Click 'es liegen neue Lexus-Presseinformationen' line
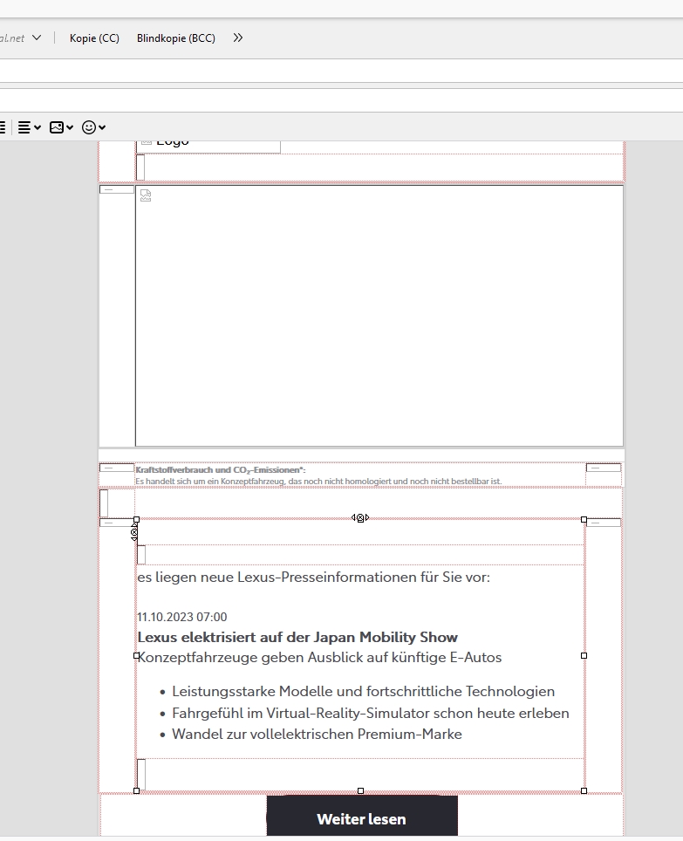 point(314,578)
